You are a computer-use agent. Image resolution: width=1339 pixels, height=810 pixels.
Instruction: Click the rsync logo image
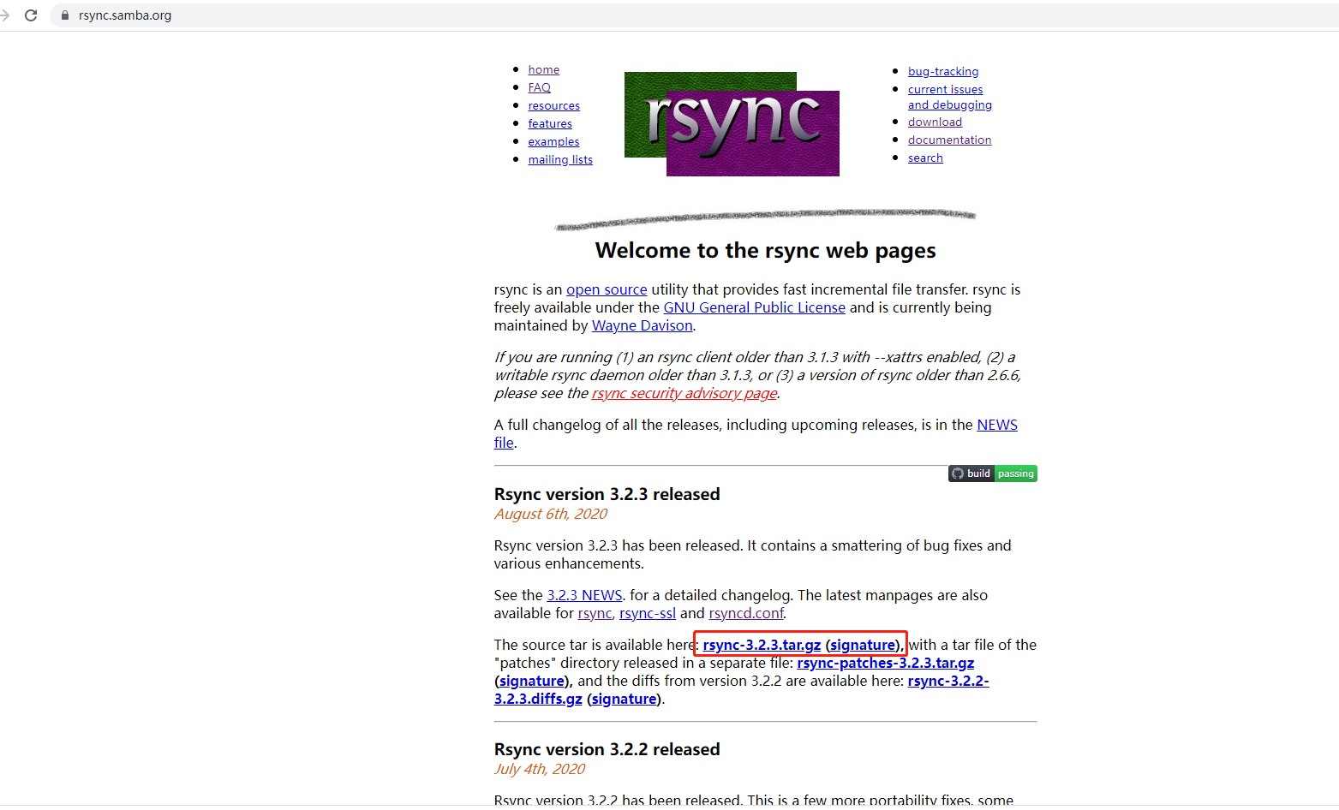pyautogui.click(x=732, y=123)
